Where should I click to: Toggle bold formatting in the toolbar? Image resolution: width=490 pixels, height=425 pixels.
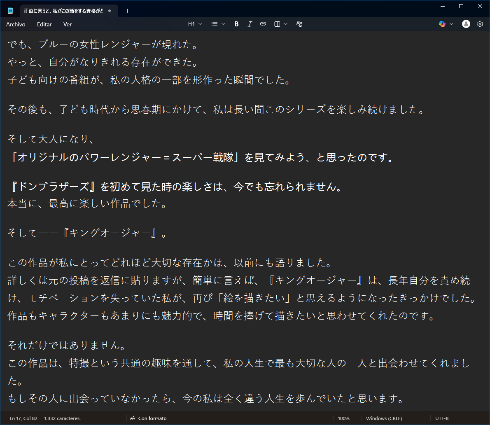[x=236, y=24]
